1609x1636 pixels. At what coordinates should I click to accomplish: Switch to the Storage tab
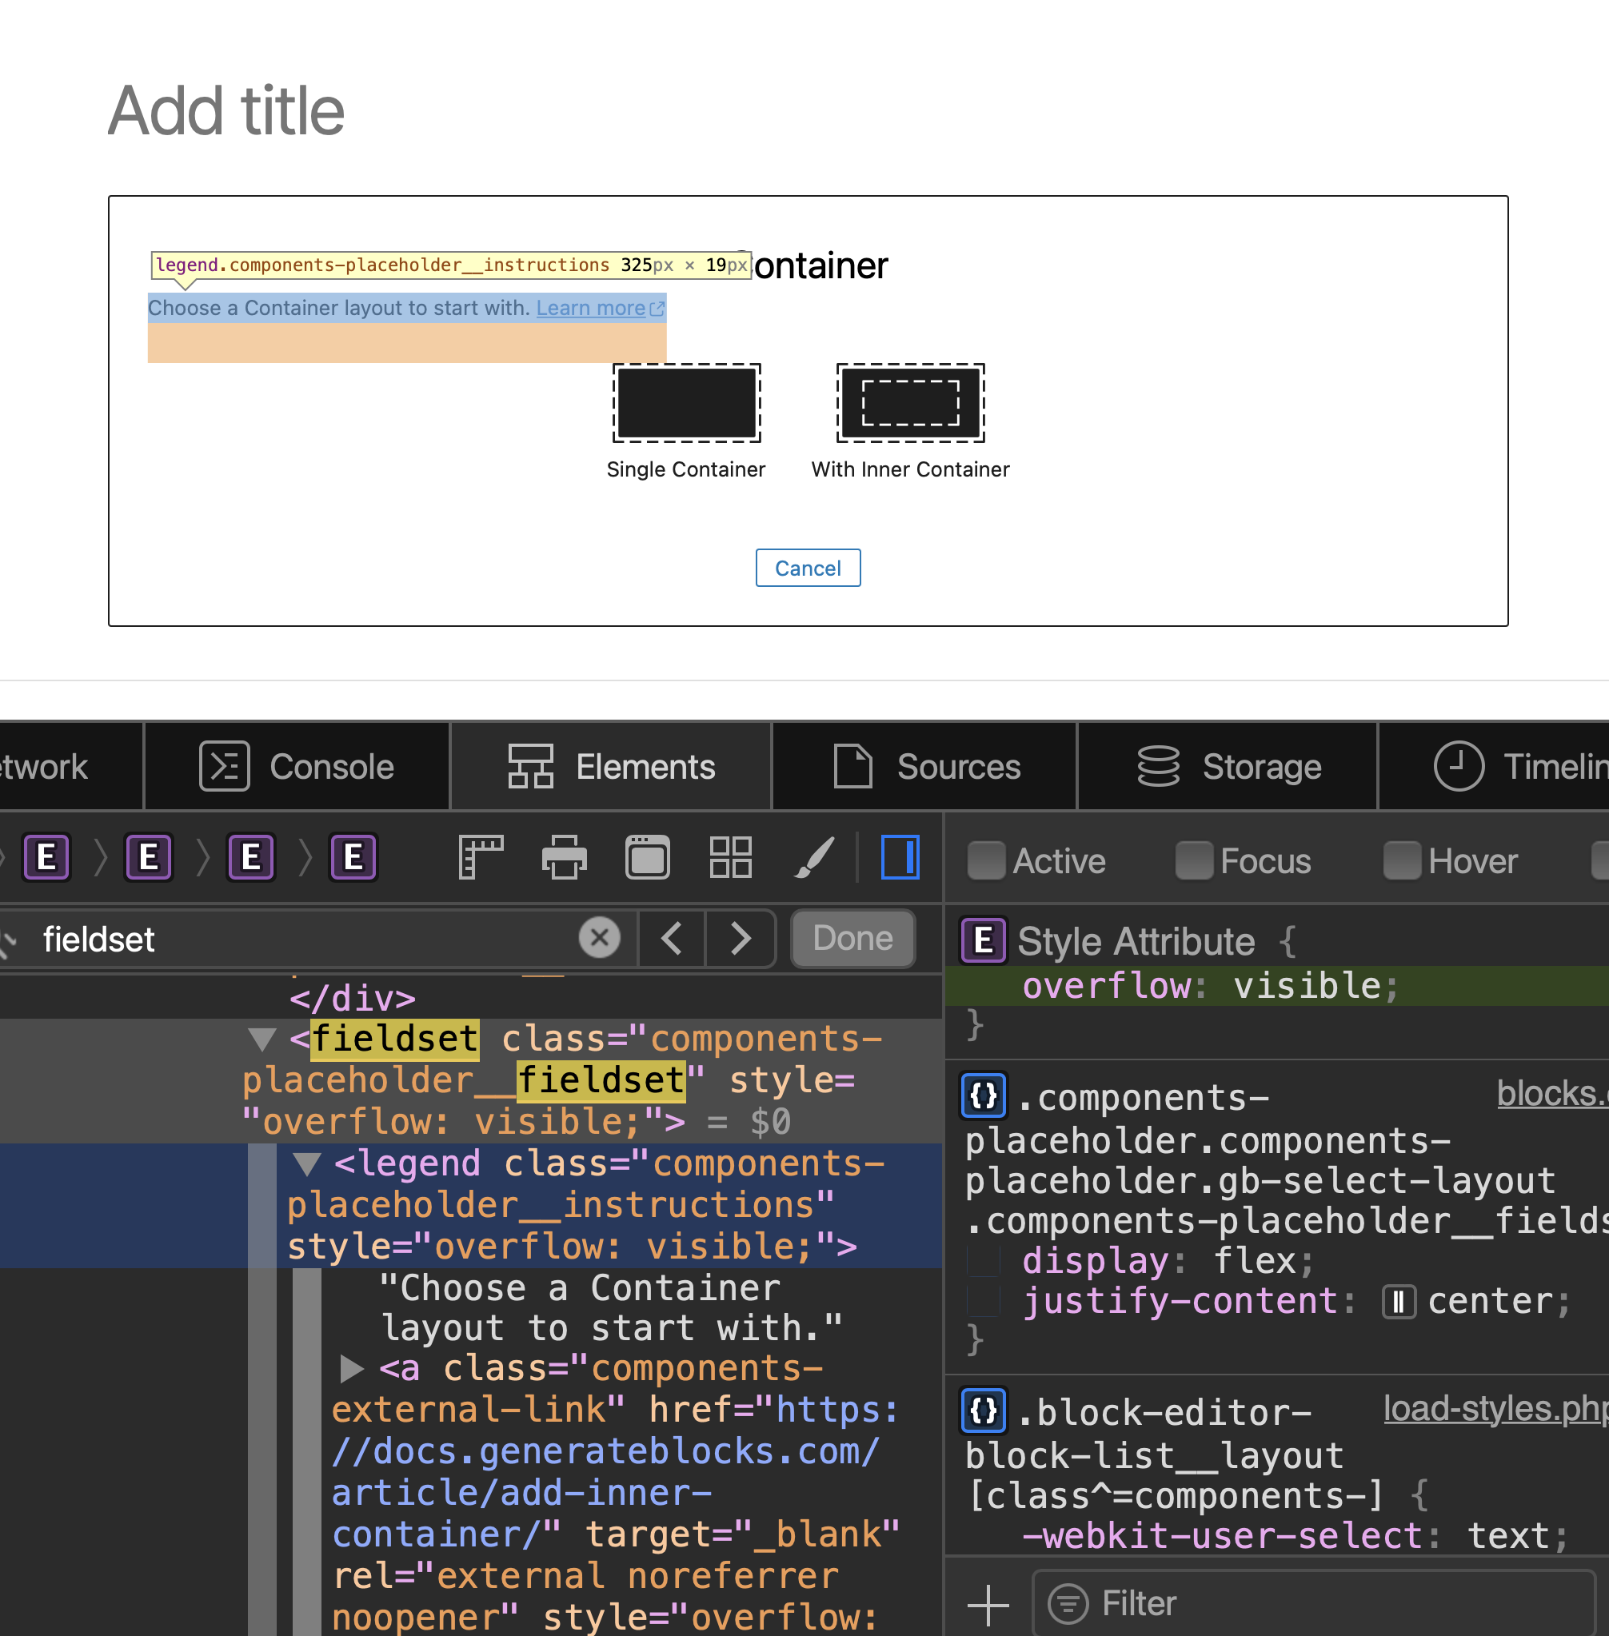click(1227, 767)
